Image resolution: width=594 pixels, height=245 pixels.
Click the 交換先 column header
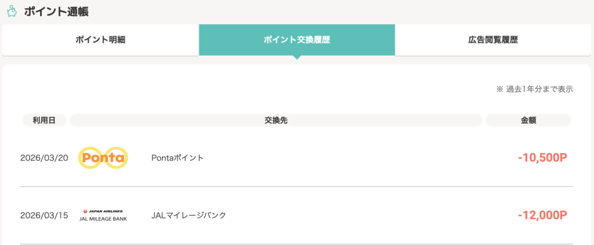tap(276, 120)
